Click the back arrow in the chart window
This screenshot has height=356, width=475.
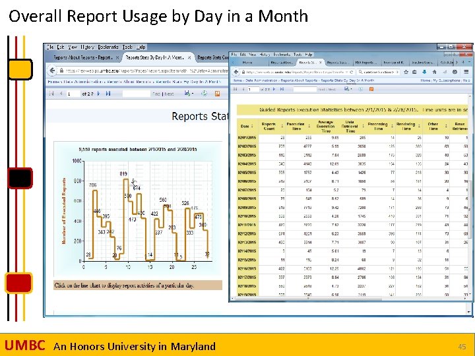pyautogui.click(x=52, y=71)
